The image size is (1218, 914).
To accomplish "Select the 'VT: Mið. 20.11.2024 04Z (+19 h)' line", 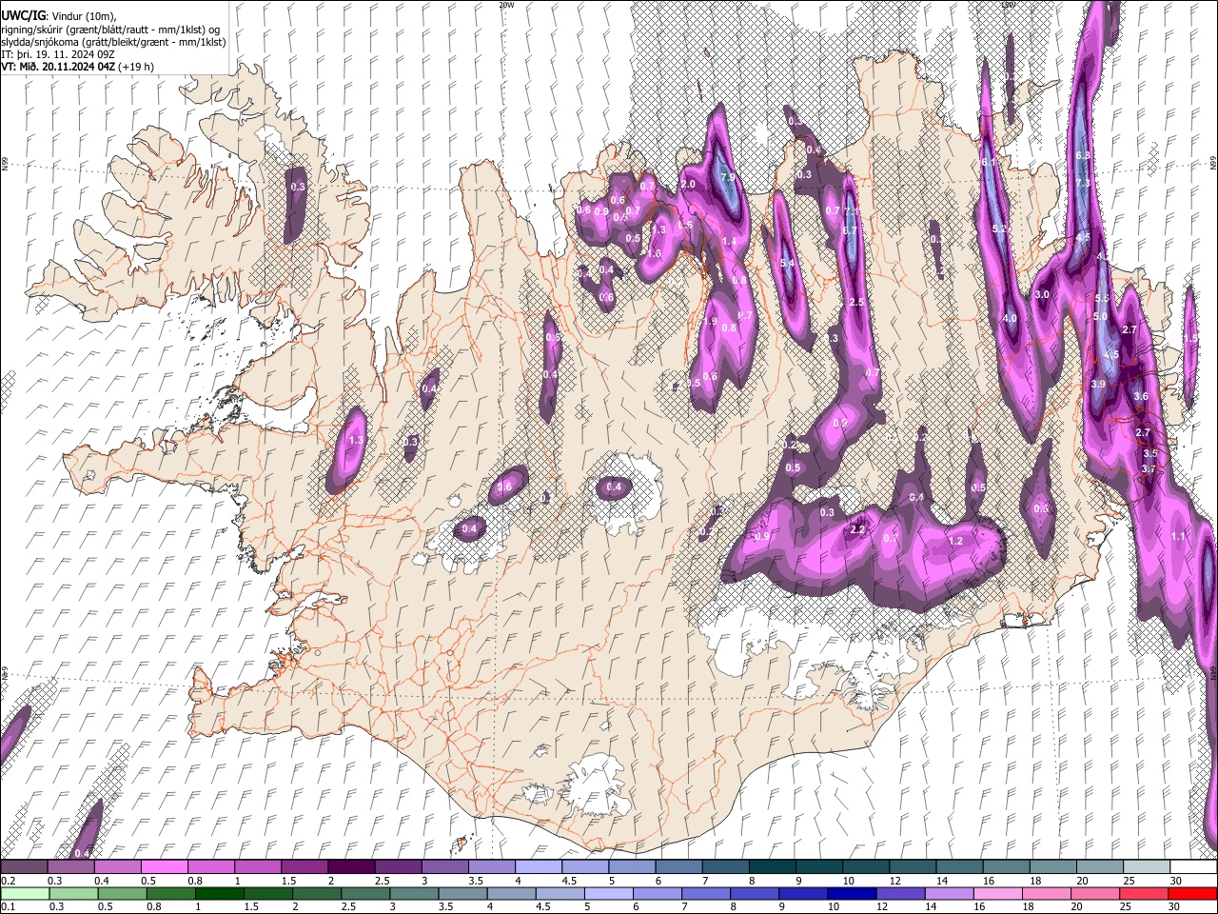I will click(77, 67).
